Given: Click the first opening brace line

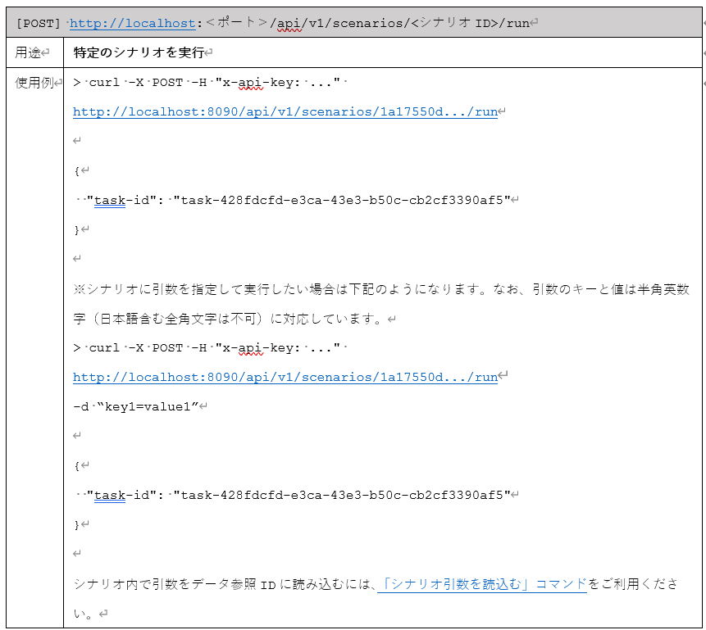Looking at the screenshot, I should click(77, 170).
